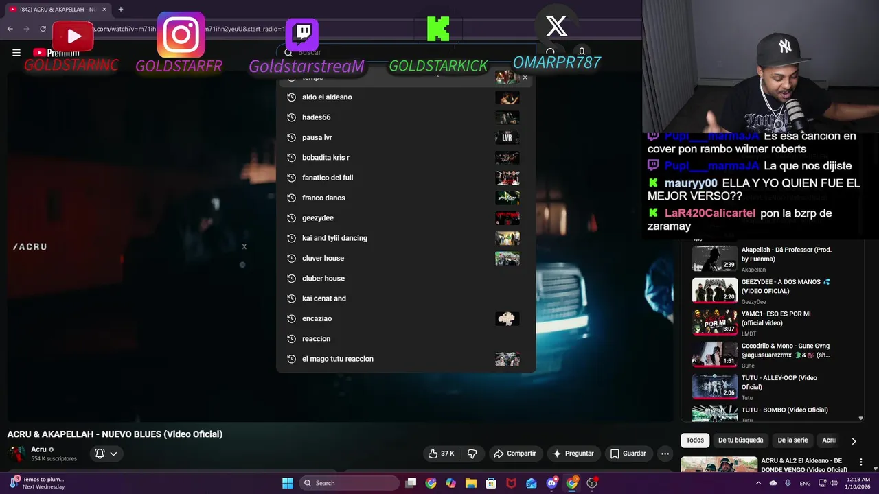
Task: Select the 'De la serie' chip
Action: tap(792, 440)
